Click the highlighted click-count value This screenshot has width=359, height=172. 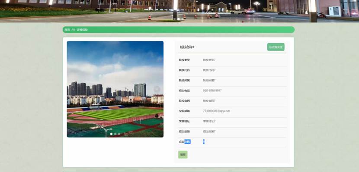coord(204,142)
